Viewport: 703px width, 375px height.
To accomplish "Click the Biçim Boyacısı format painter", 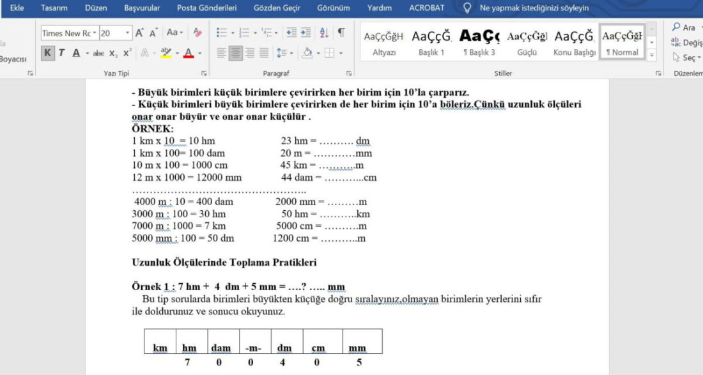I will click(x=13, y=59).
